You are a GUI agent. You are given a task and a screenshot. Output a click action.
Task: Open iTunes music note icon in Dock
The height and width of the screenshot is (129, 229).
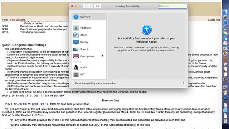(x=225, y=43)
